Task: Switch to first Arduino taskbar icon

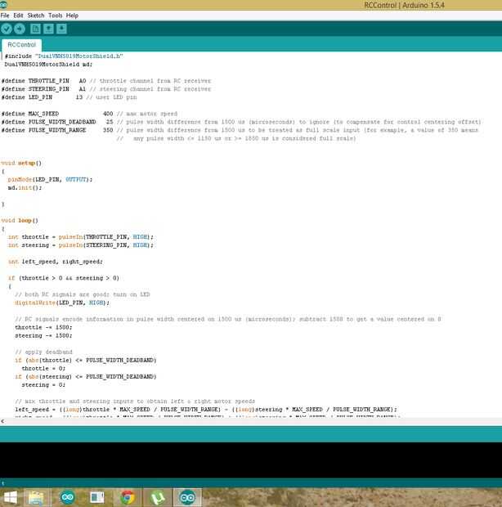Action: (x=67, y=498)
